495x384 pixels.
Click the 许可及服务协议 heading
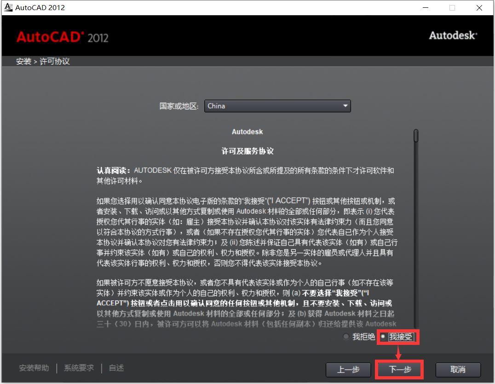tap(247, 151)
